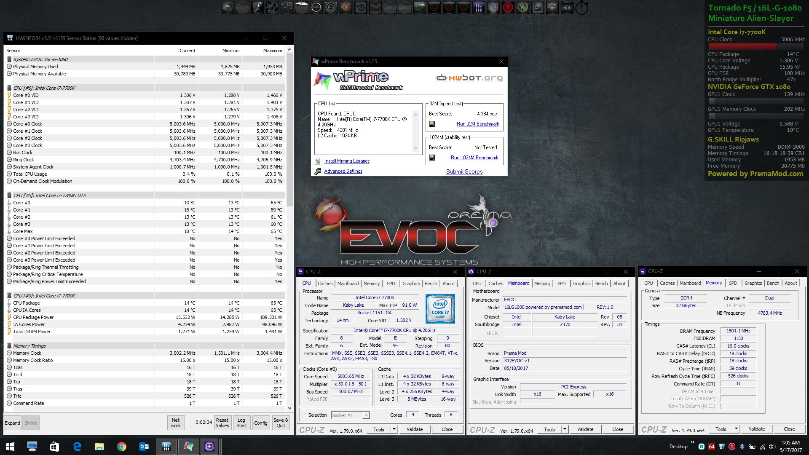Click the save icon beside Run 32M Benchmark
The width and height of the screenshot is (809, 455).
pyautogui.click(x=432, y=124)
